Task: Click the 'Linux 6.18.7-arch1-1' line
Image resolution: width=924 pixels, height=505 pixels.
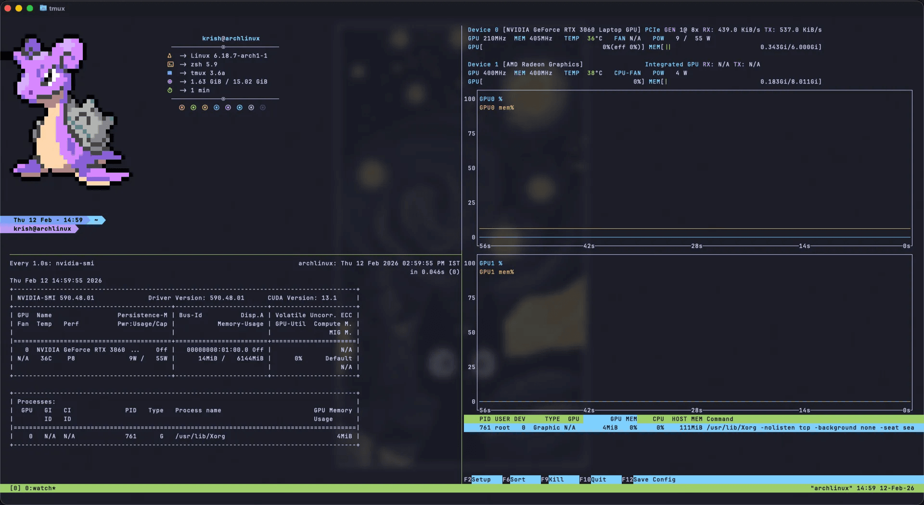Action: (x=229, y=56)
